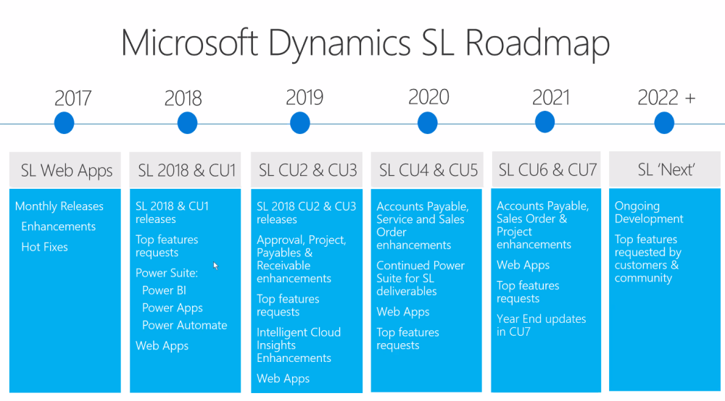Select the SL 'Next' header box
This screenshot has width=725, height=401.
666,171
